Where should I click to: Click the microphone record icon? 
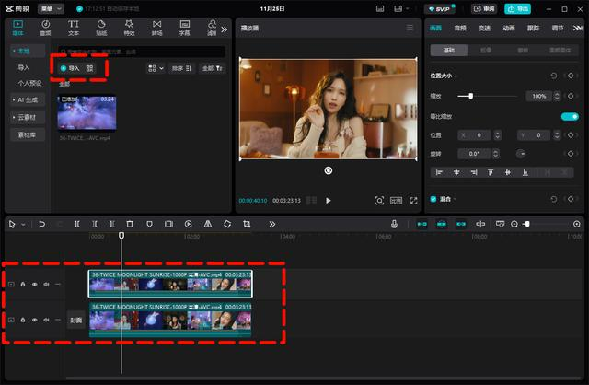(x=394, y=224)
